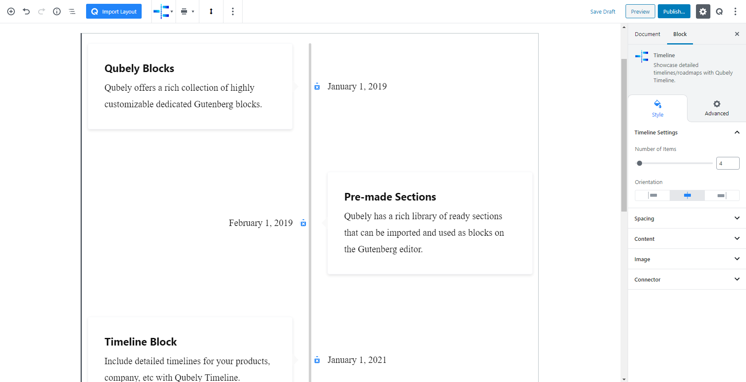Switch to the Document tab
746x382 pixels.
(x=647, y=34)
